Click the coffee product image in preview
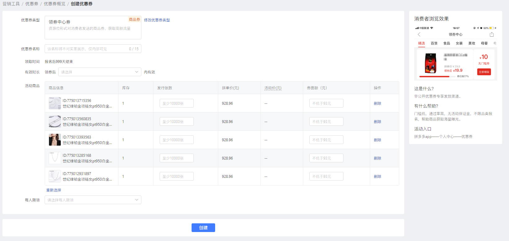The width and height of the screenshot is (509, 241). tap(430, 63)
